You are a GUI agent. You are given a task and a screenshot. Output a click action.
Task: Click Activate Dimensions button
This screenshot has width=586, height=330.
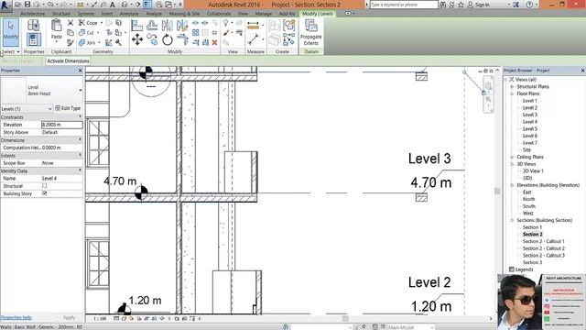[68, 60]
